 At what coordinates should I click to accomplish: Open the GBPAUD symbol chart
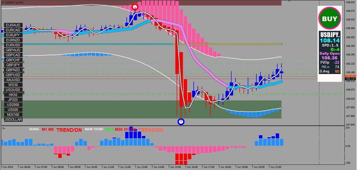(x=13, y=50)
